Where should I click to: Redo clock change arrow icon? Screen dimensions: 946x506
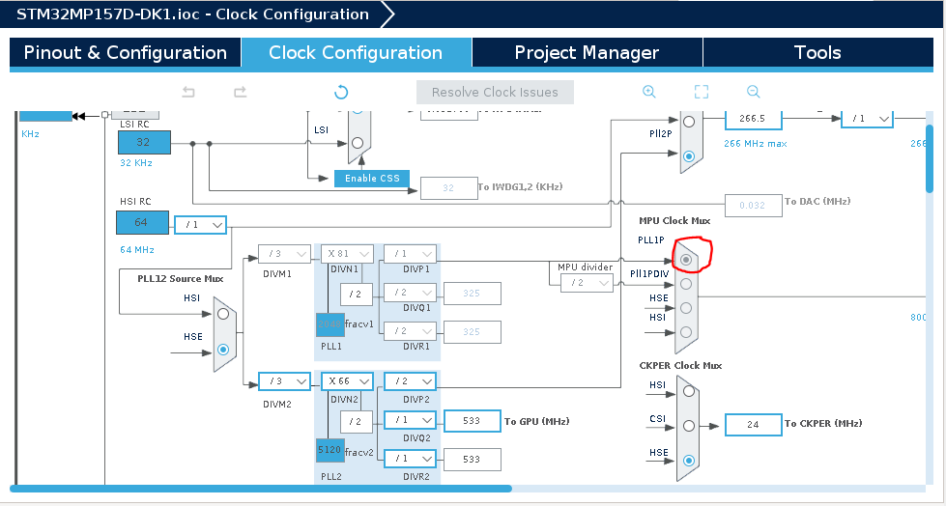click(x=240, y=93)
